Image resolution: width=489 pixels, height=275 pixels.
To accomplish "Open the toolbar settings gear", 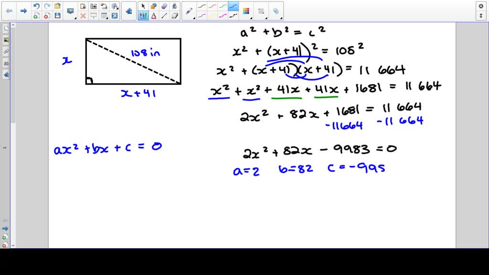I will click(481, 6).
